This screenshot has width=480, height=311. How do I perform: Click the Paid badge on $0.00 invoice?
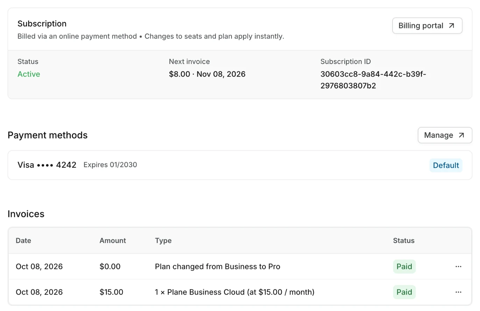coord(404,267)
